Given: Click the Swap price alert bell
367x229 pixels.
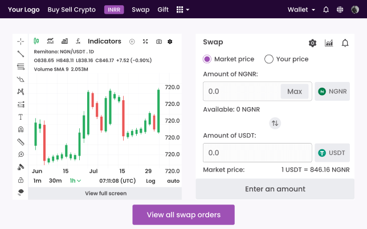Looking at the screenshot, I should [345, 43].
